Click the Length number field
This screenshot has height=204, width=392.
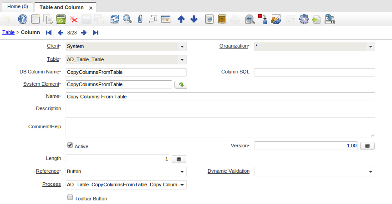pyautogui.click(x=117, y=159)
